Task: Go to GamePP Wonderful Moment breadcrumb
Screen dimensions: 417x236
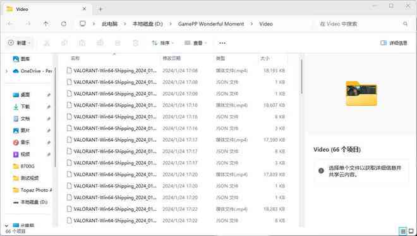Action: tap(211, 23)
